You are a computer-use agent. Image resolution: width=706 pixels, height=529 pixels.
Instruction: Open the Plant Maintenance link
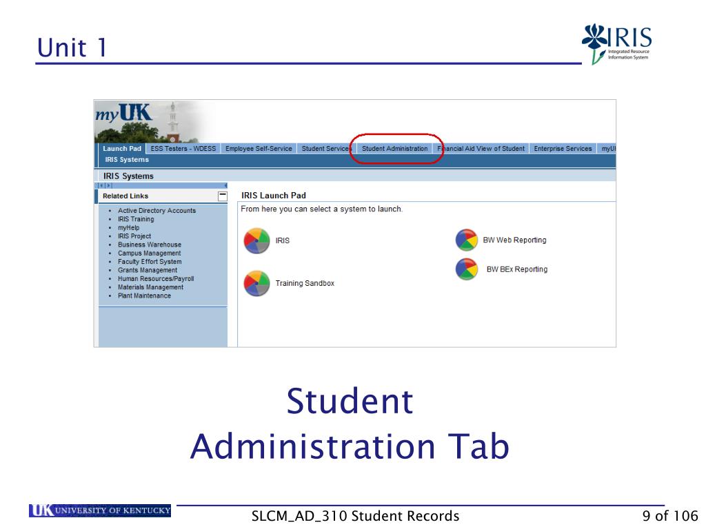click(145, 295)
